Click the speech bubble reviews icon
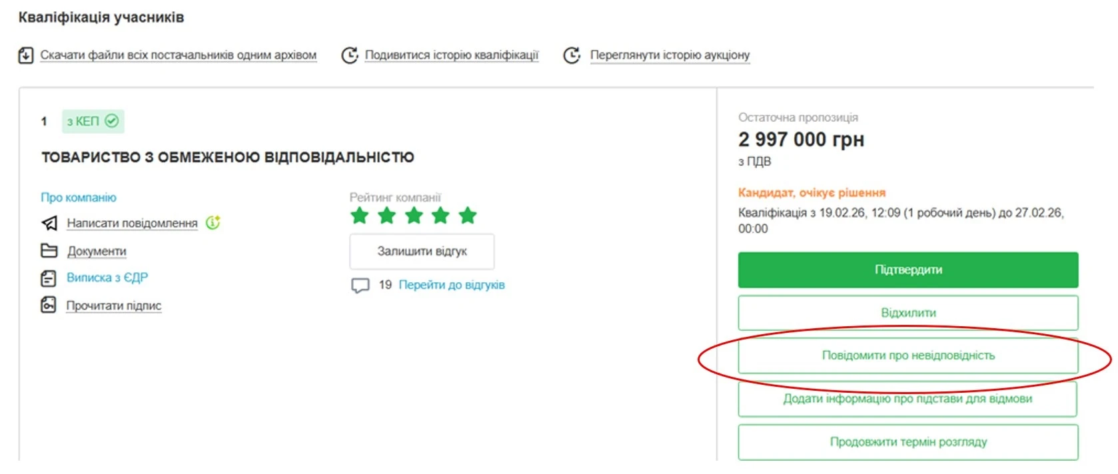The width and height of the screenshot is (1118, 474). tap(360, 286)
